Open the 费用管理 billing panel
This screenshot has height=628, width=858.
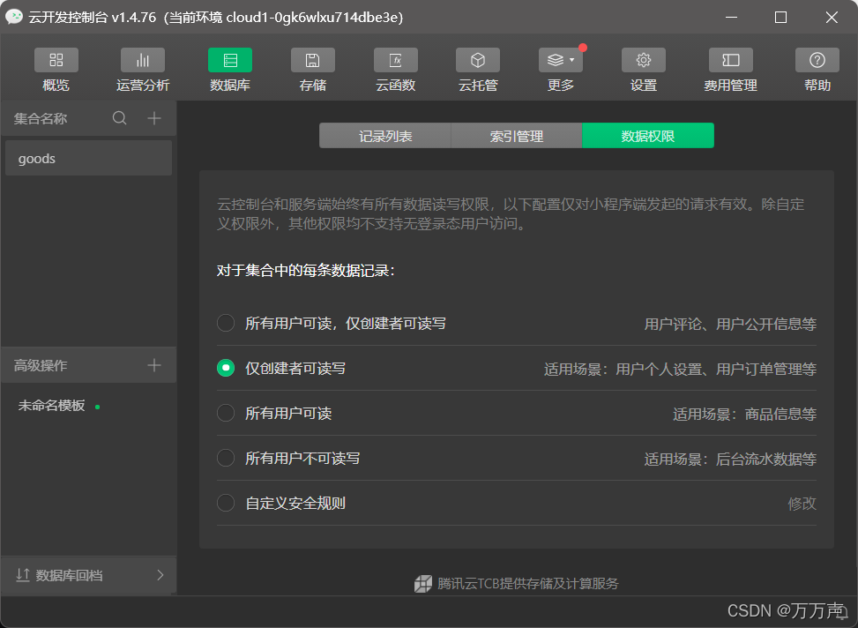(x=730, y=69)
